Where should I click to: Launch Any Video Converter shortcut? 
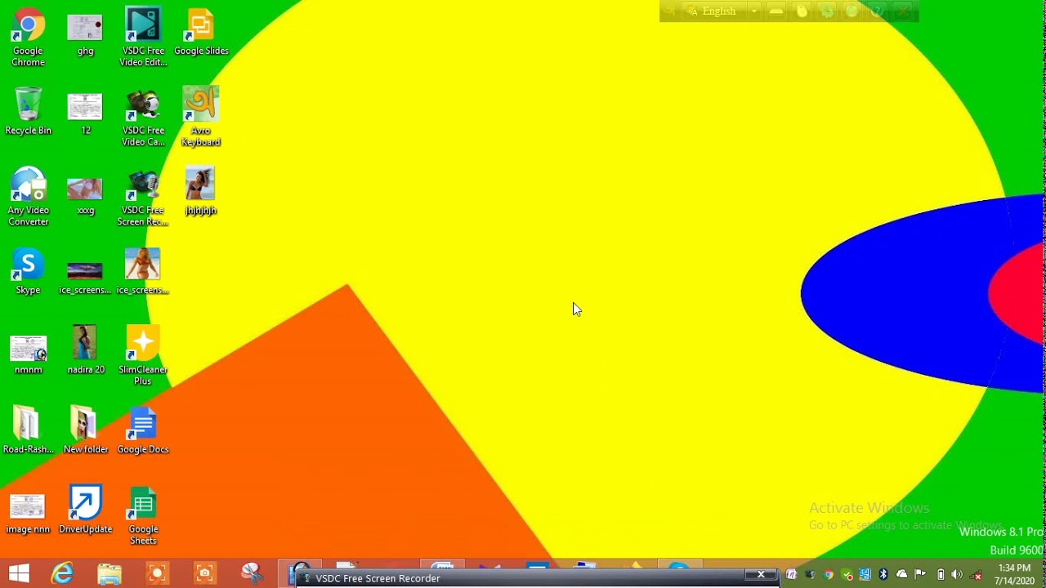click(28, 197)
